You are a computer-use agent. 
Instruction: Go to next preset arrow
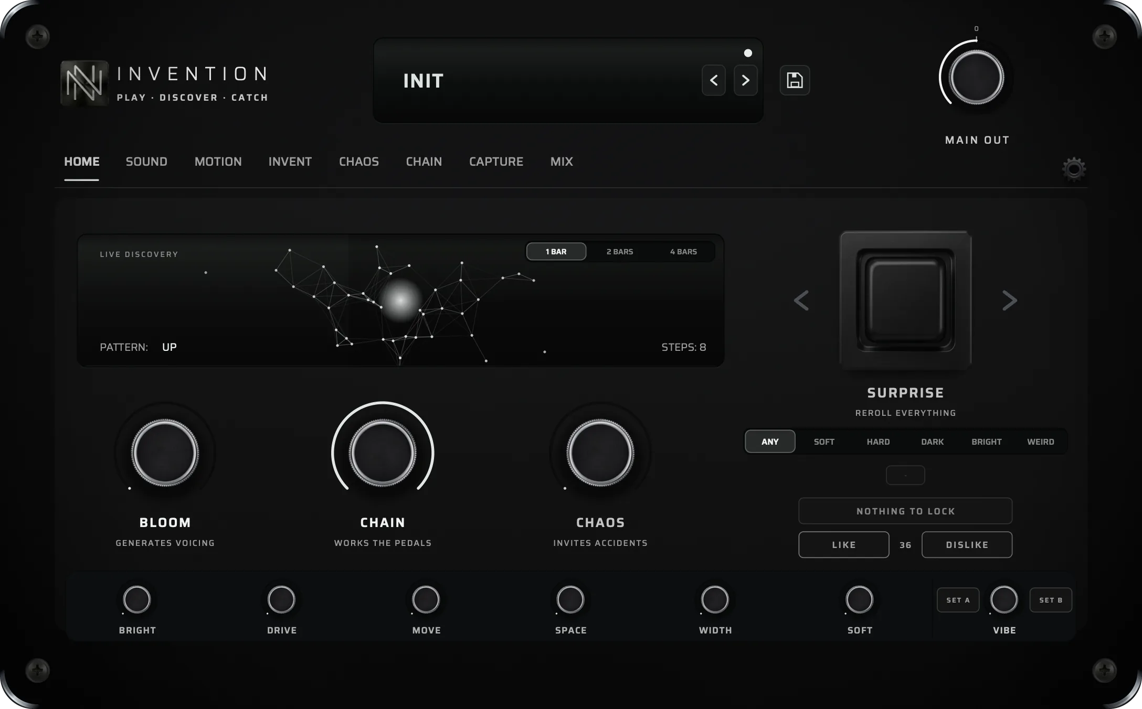pyautogui.click(x=746, y=80)
